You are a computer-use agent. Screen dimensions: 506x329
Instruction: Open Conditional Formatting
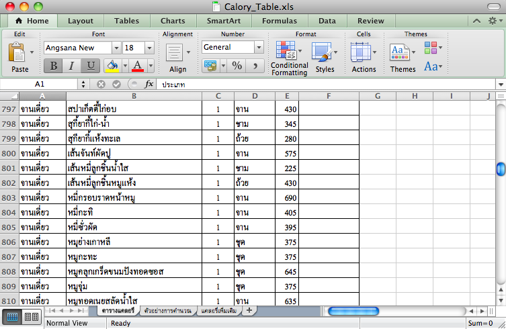pyautogui.click(x=289, y=59)
